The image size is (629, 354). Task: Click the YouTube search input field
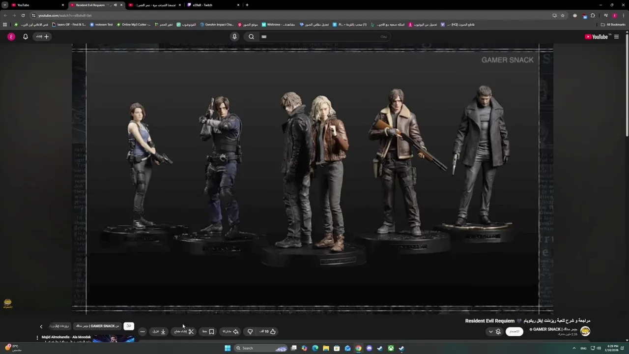coord(324,36)
